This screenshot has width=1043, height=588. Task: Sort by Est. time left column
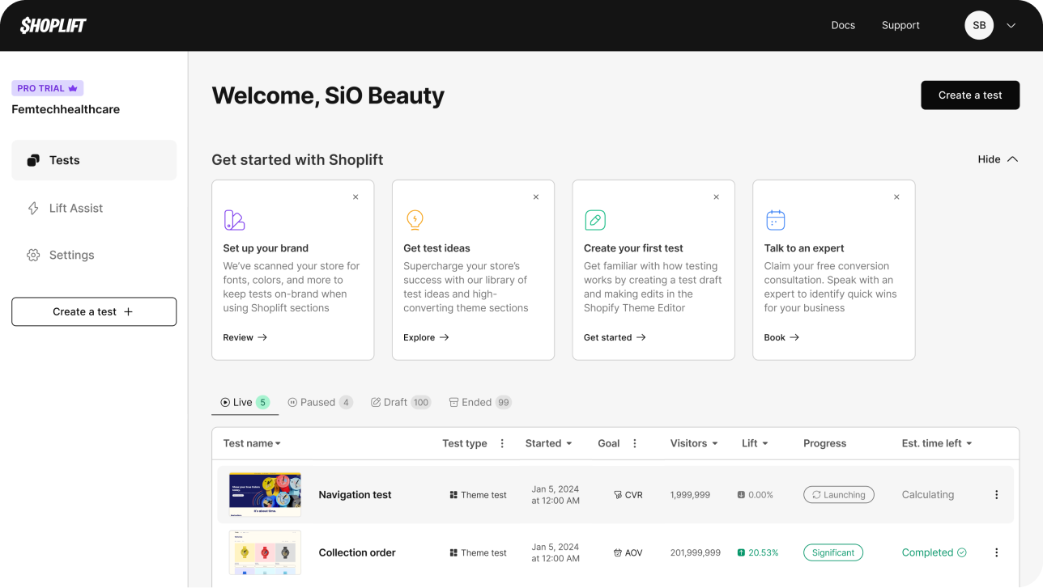[x=937, y=443]
